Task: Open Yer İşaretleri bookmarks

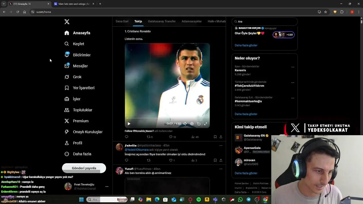Action: coord(79,88)
